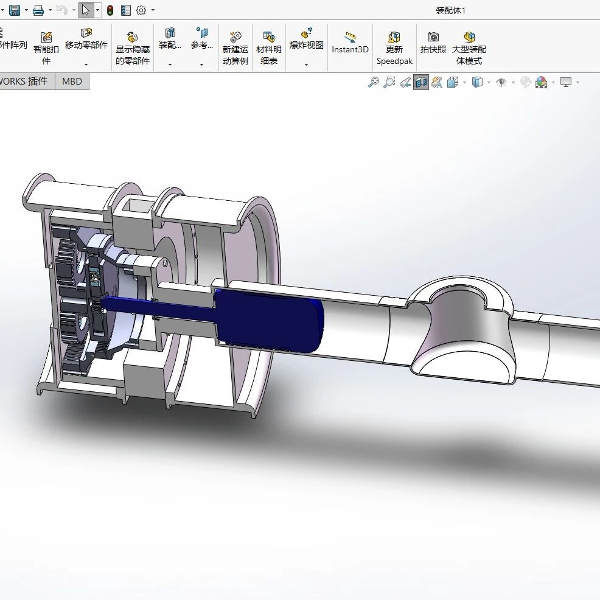Screen dimensions: 600x600
Task: Click the Display Style cube icon
Action: (x=477, y=82)
